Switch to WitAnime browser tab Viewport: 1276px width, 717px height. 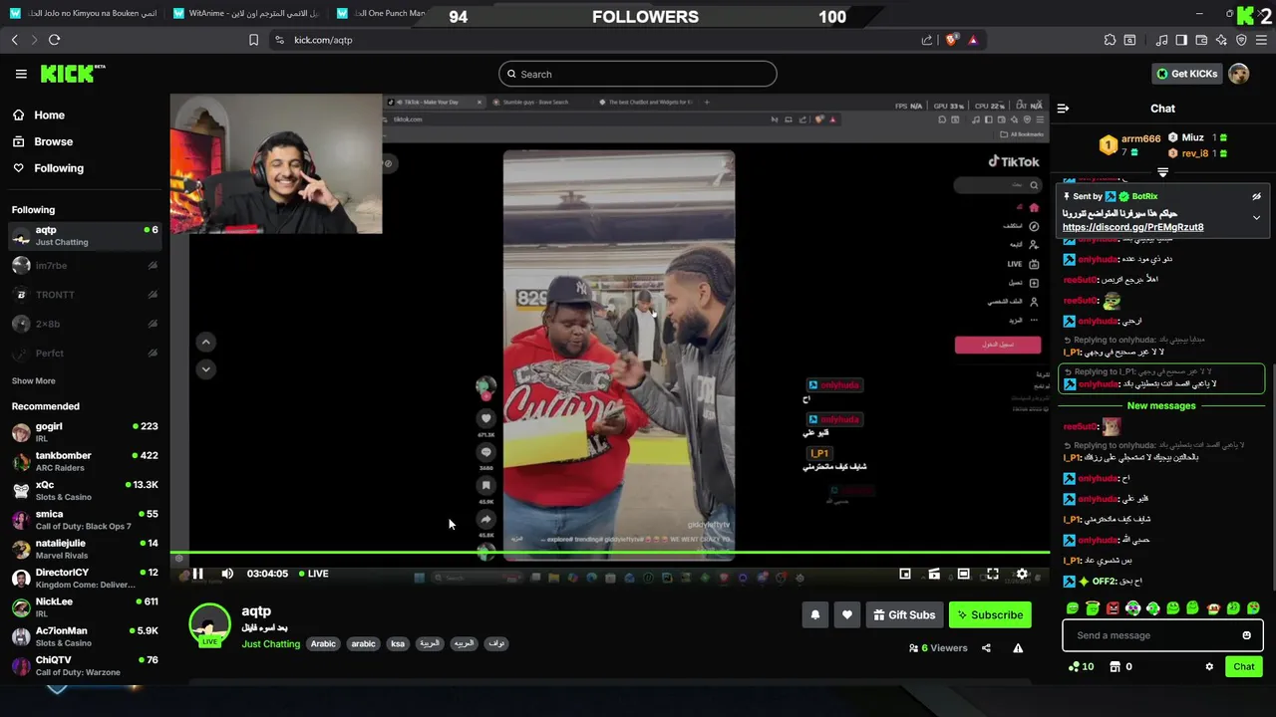(244, 13)
